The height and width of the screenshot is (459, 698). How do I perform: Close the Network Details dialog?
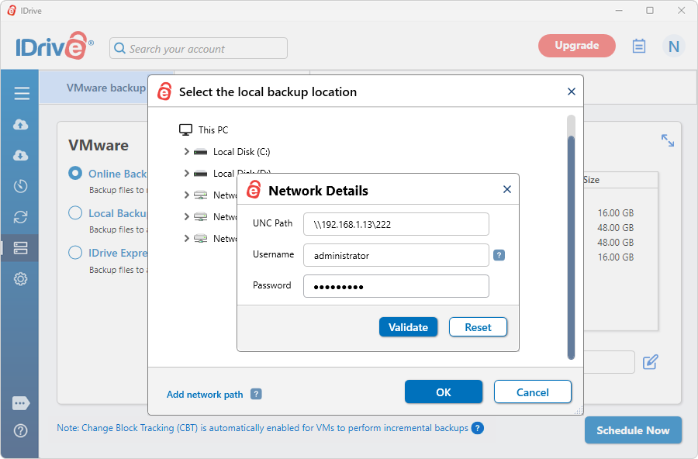[x=507, y=190]
